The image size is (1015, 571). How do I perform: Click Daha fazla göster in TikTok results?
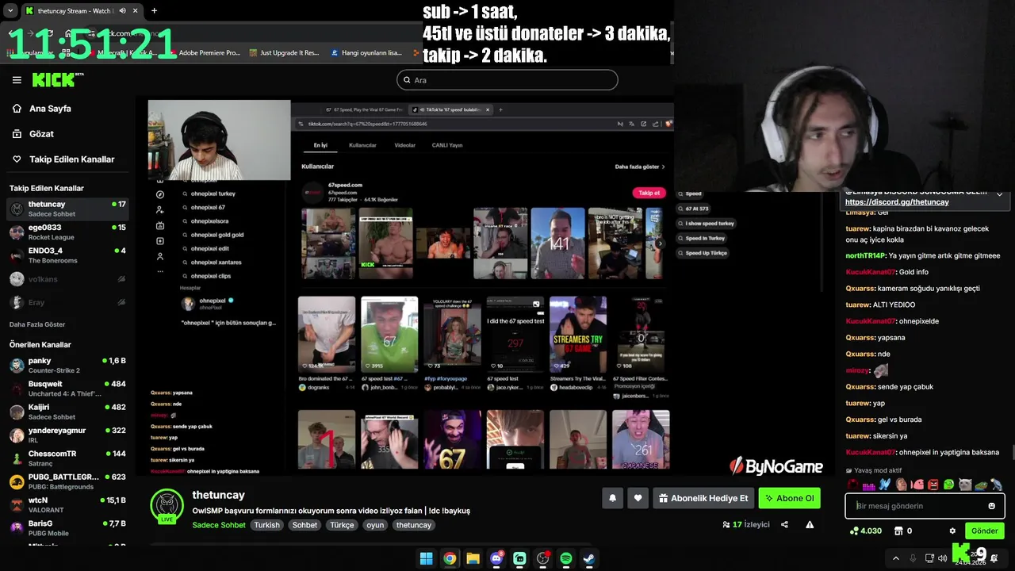point(639,167)
